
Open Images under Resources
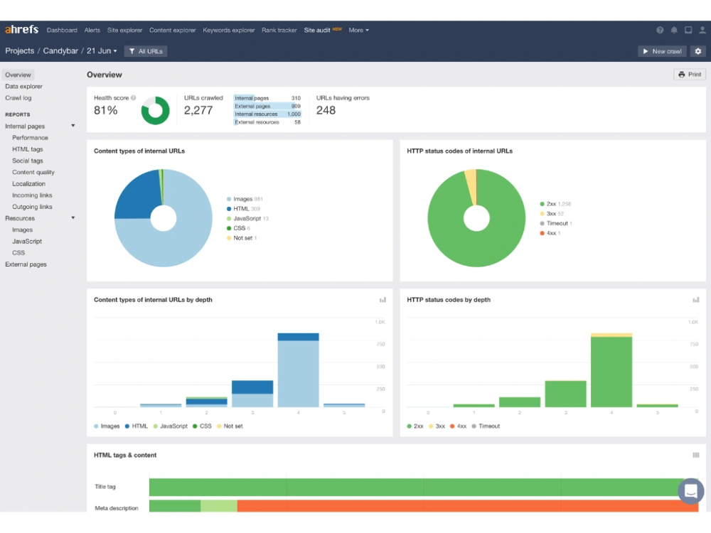coord(22,230)
